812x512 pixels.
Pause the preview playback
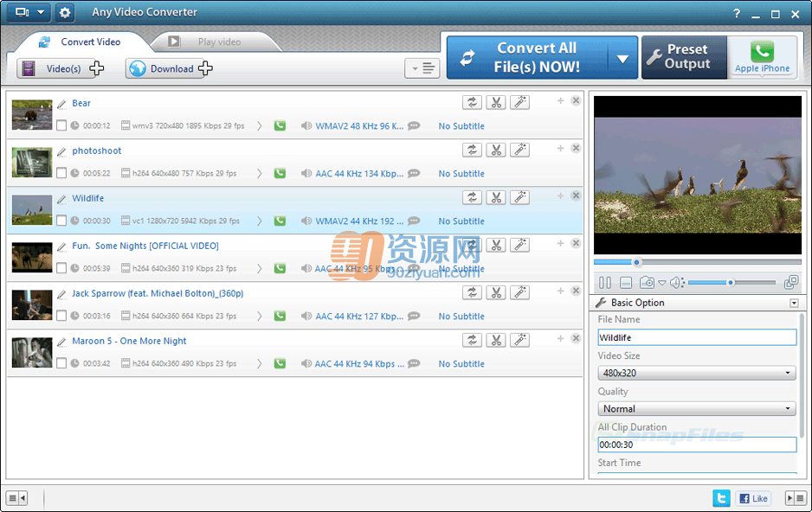pos(604,283)
